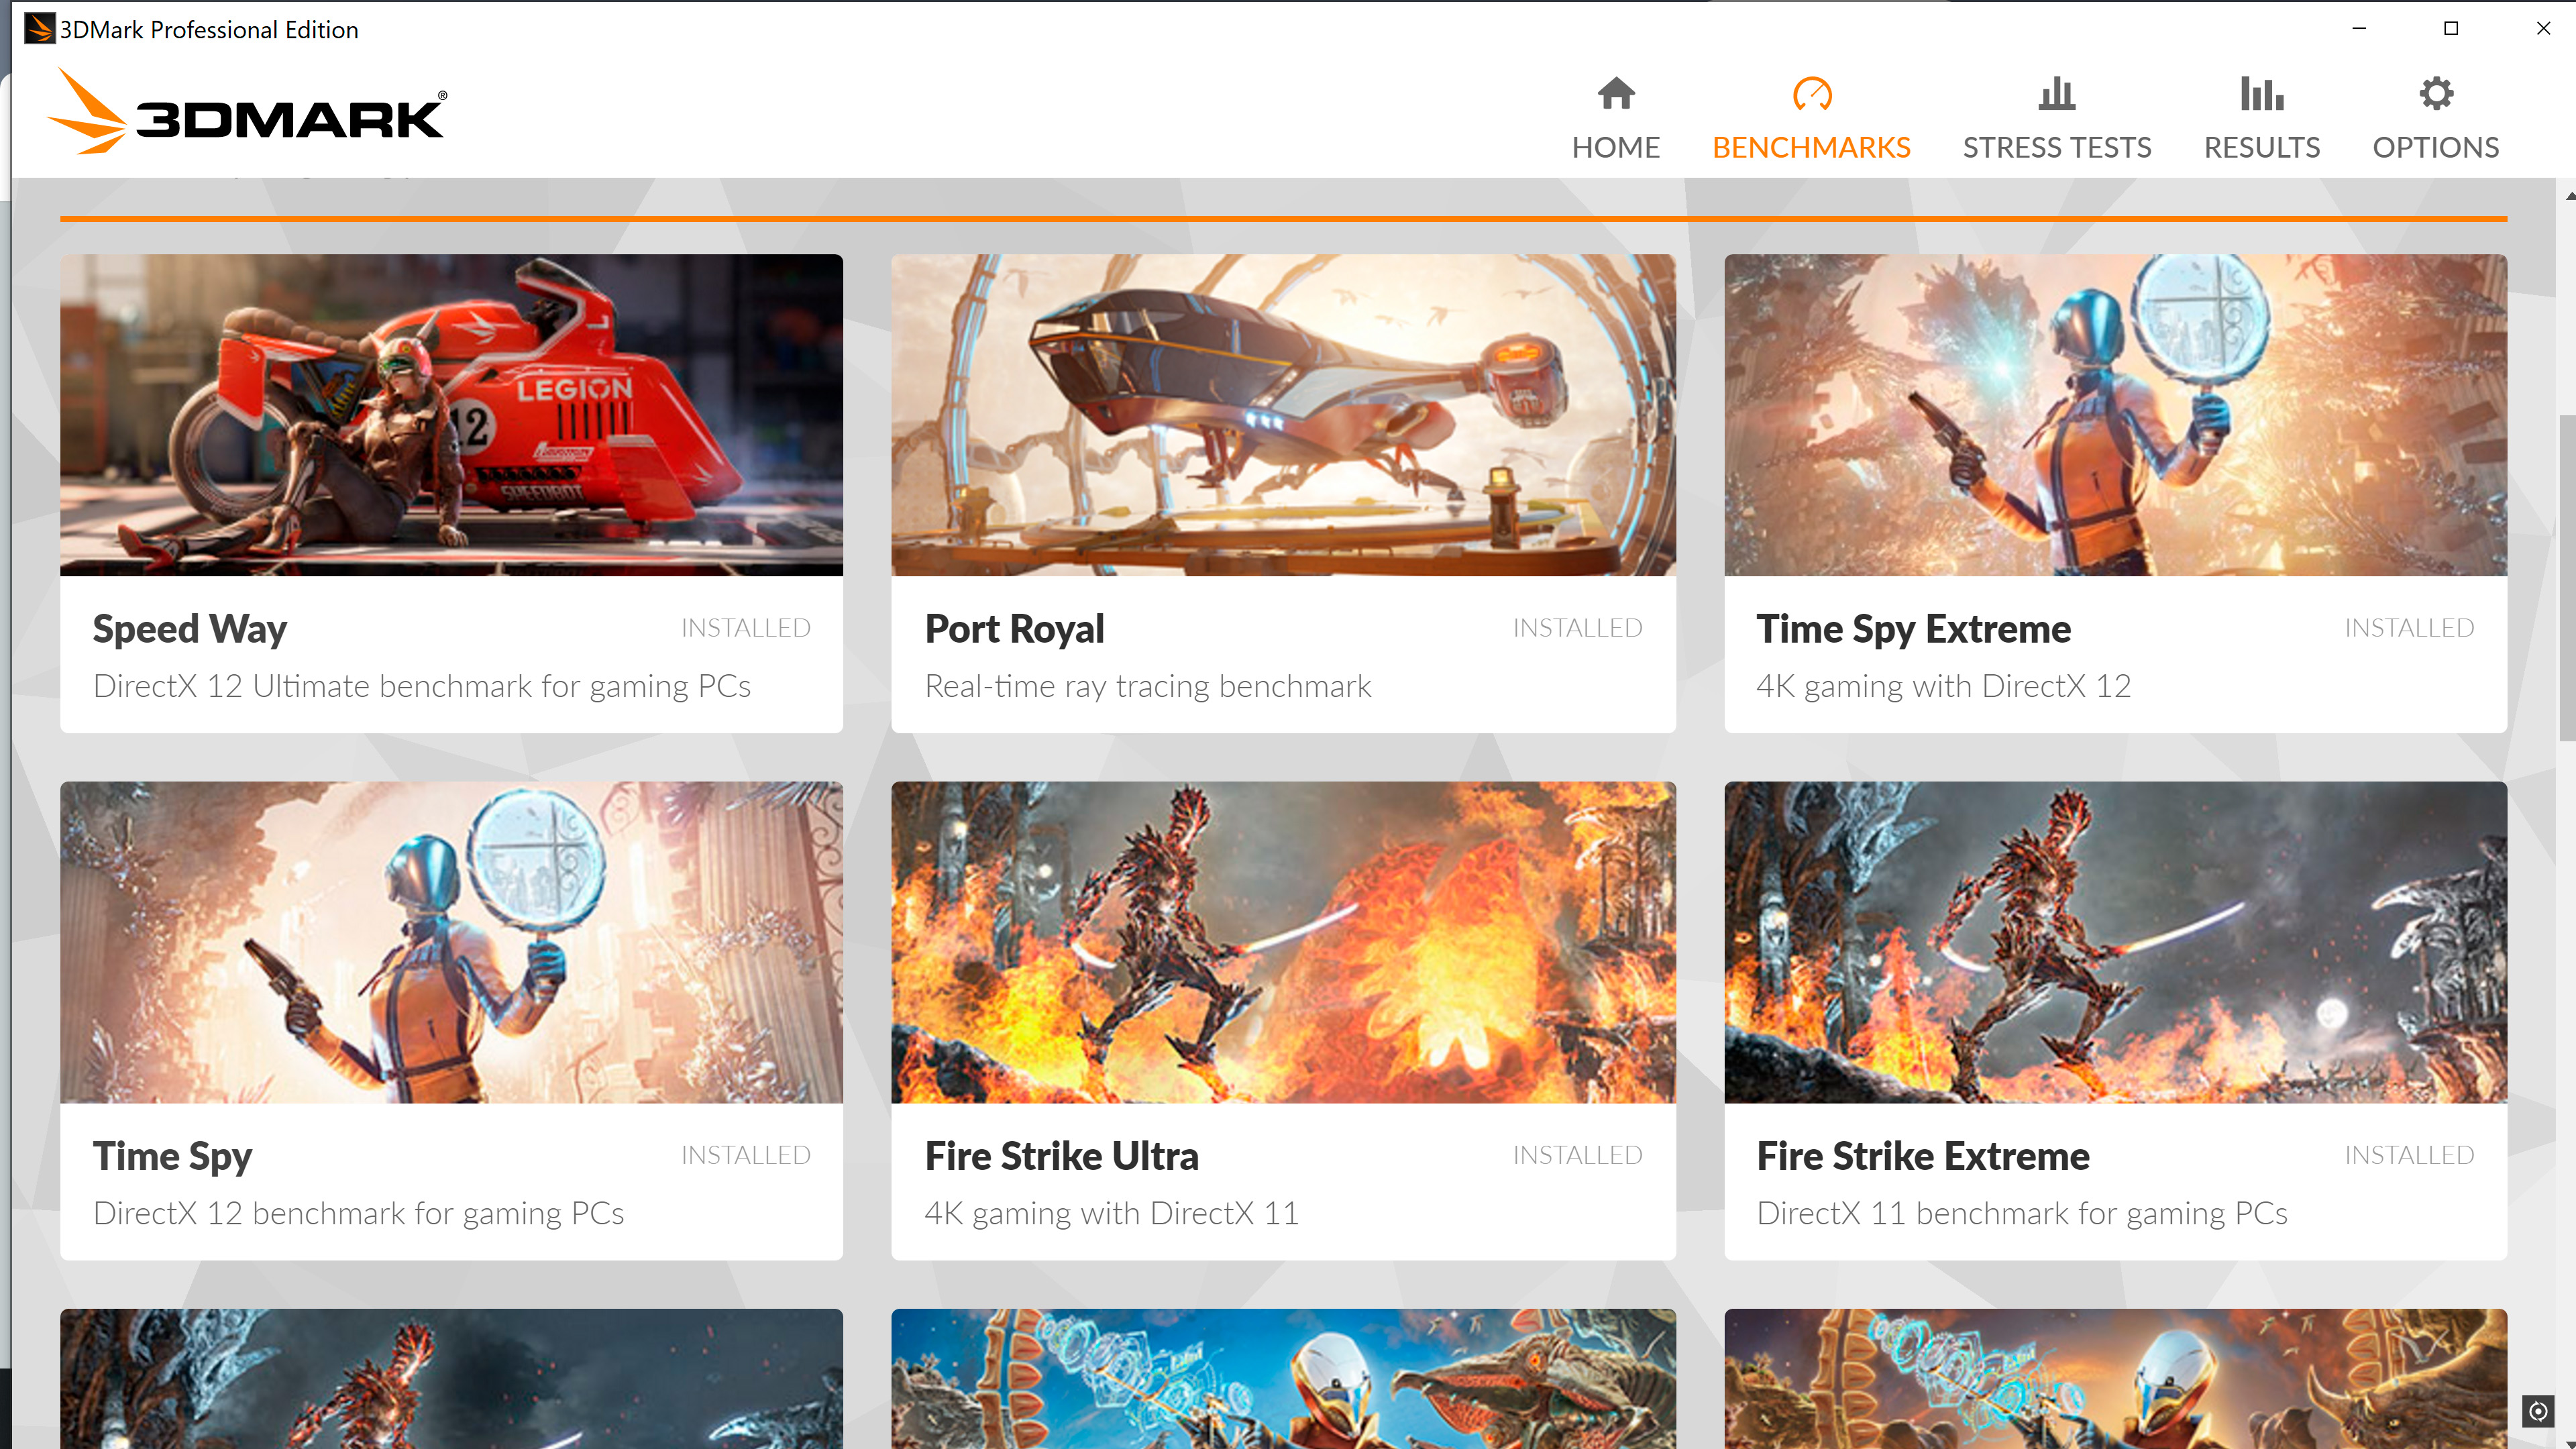Click 'DirectX 12 benchmark for gaming PCs' description

click(358, 1214)
